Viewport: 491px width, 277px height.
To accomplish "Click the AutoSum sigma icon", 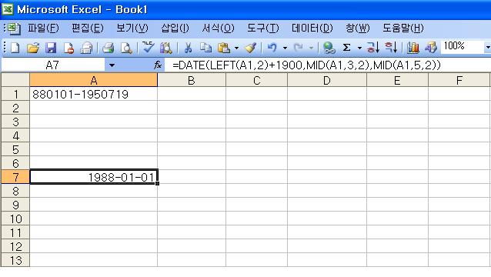I will pos(346,48).
